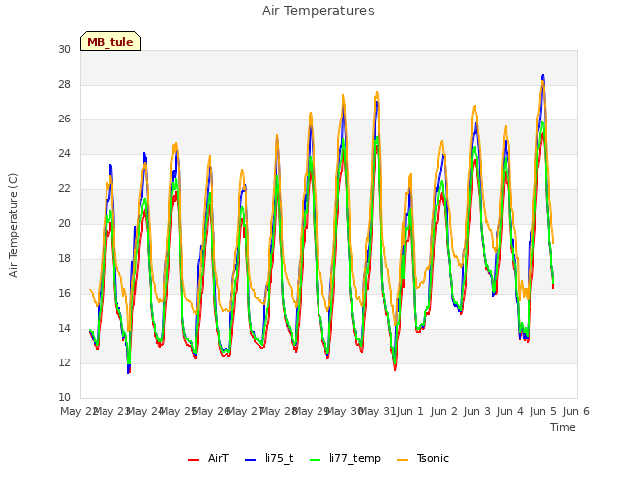Click the Jun 5 date tick label
637x478 pixels.
(543, 411)
